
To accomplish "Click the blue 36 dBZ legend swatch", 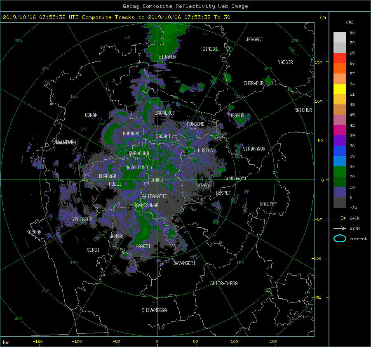I will click(x=340, y=151).
